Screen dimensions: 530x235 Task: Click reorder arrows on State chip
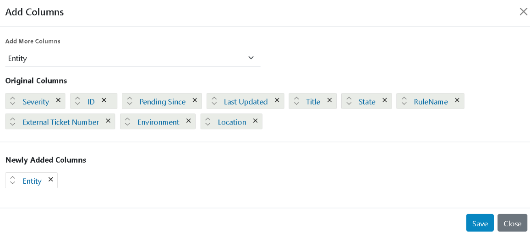[349, 101]
